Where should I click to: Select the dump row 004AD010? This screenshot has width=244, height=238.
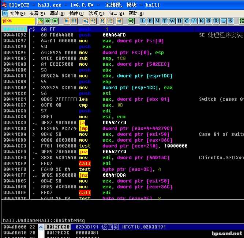coord(19,233)
